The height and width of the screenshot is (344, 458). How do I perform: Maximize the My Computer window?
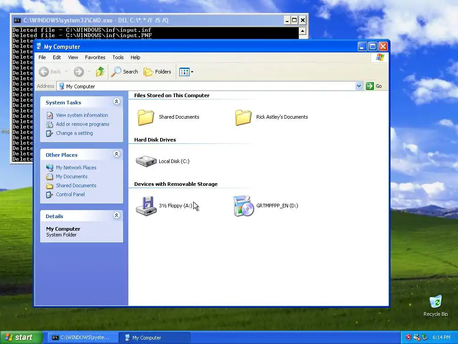tap(373, 47)
